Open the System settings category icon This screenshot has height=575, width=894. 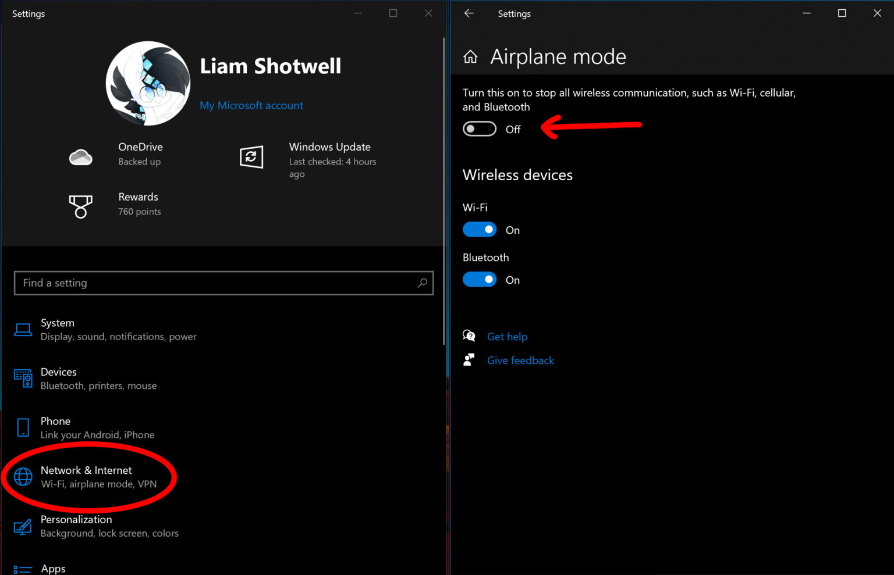pos(23,329)
